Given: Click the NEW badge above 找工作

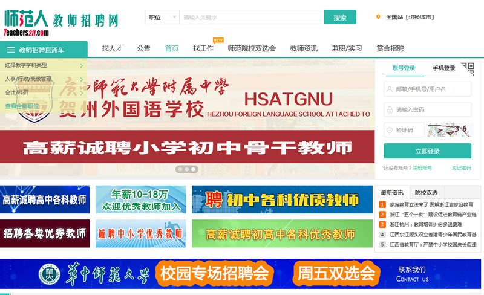Looking at the screenshot, I should click(x=218, y=41).
